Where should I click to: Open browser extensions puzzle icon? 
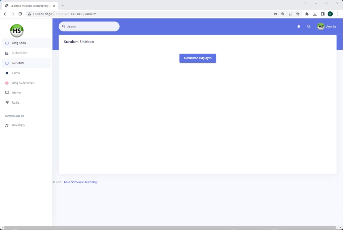pyautogui.click(x=307, y=14)
